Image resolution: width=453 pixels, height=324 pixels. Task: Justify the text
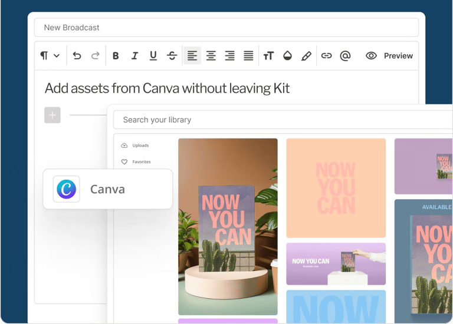point(248,56)
